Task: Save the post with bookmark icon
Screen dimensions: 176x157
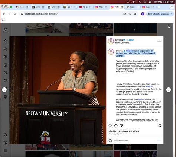Action: click(x=160, y=126)
